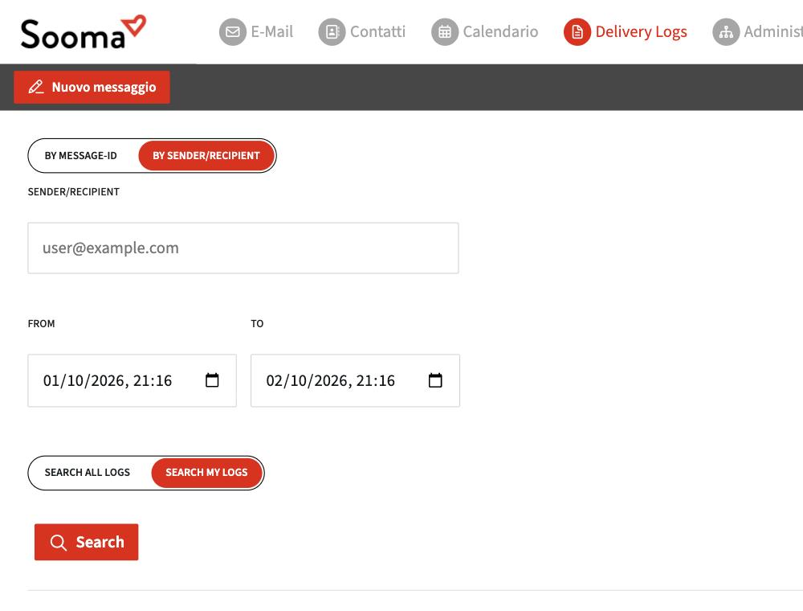Image resolution: width=803 pixels, height=611 pixels.
Task: Click the magnifier icon in the Search button
Action: [x=59, y=543]
